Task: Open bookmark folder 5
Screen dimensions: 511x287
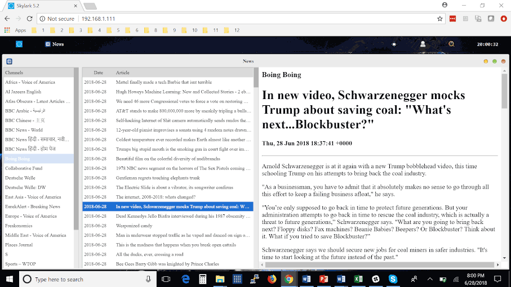Action: 114,30
